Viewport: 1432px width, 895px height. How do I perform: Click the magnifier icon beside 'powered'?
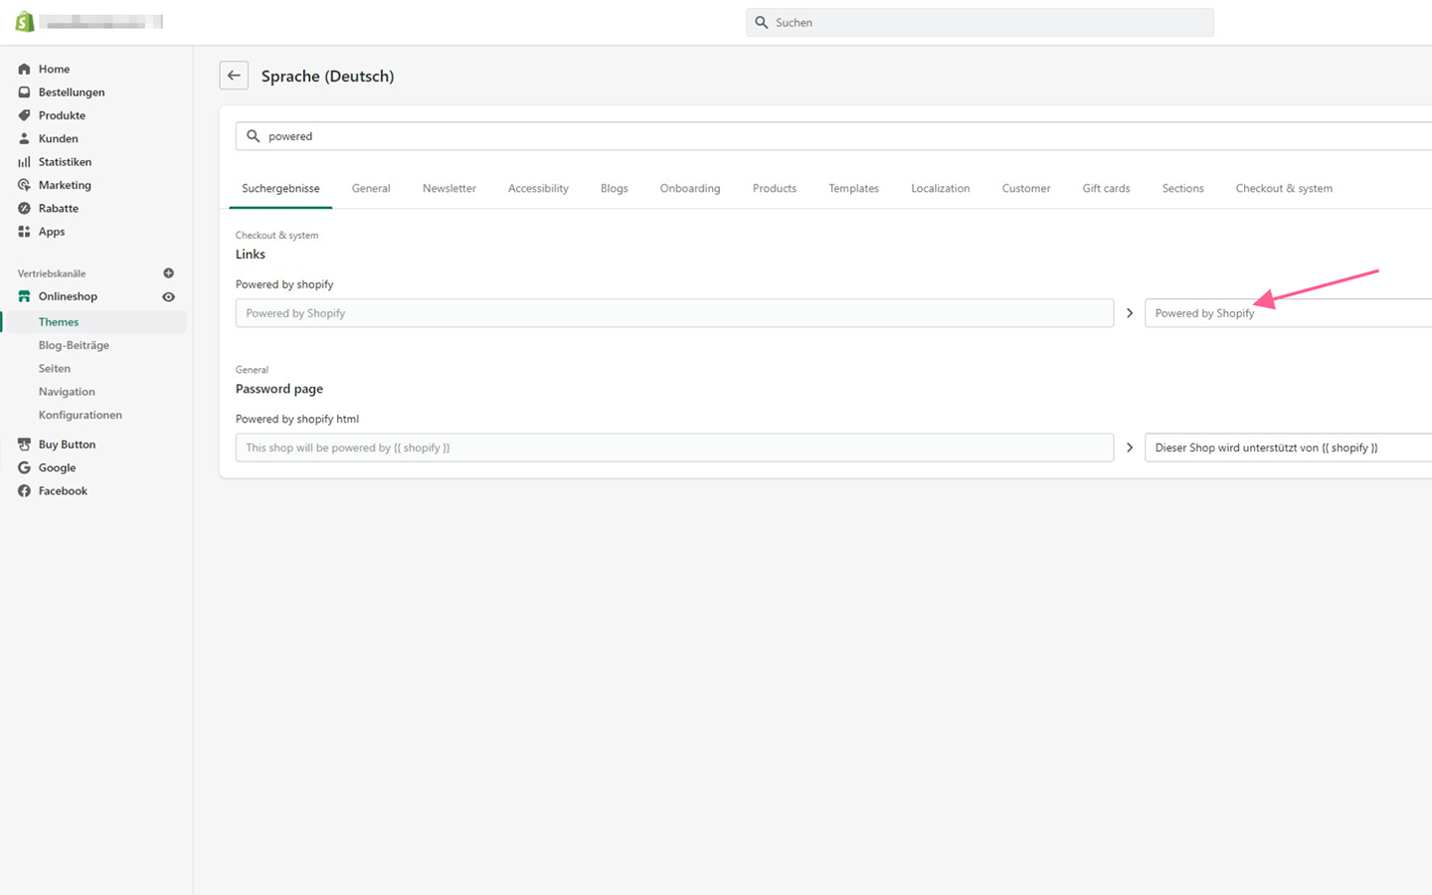coord(253,136)
